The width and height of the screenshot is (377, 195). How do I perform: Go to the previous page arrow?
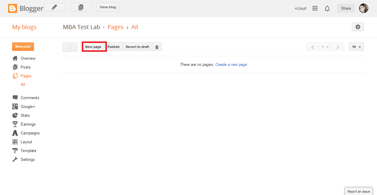312,47
